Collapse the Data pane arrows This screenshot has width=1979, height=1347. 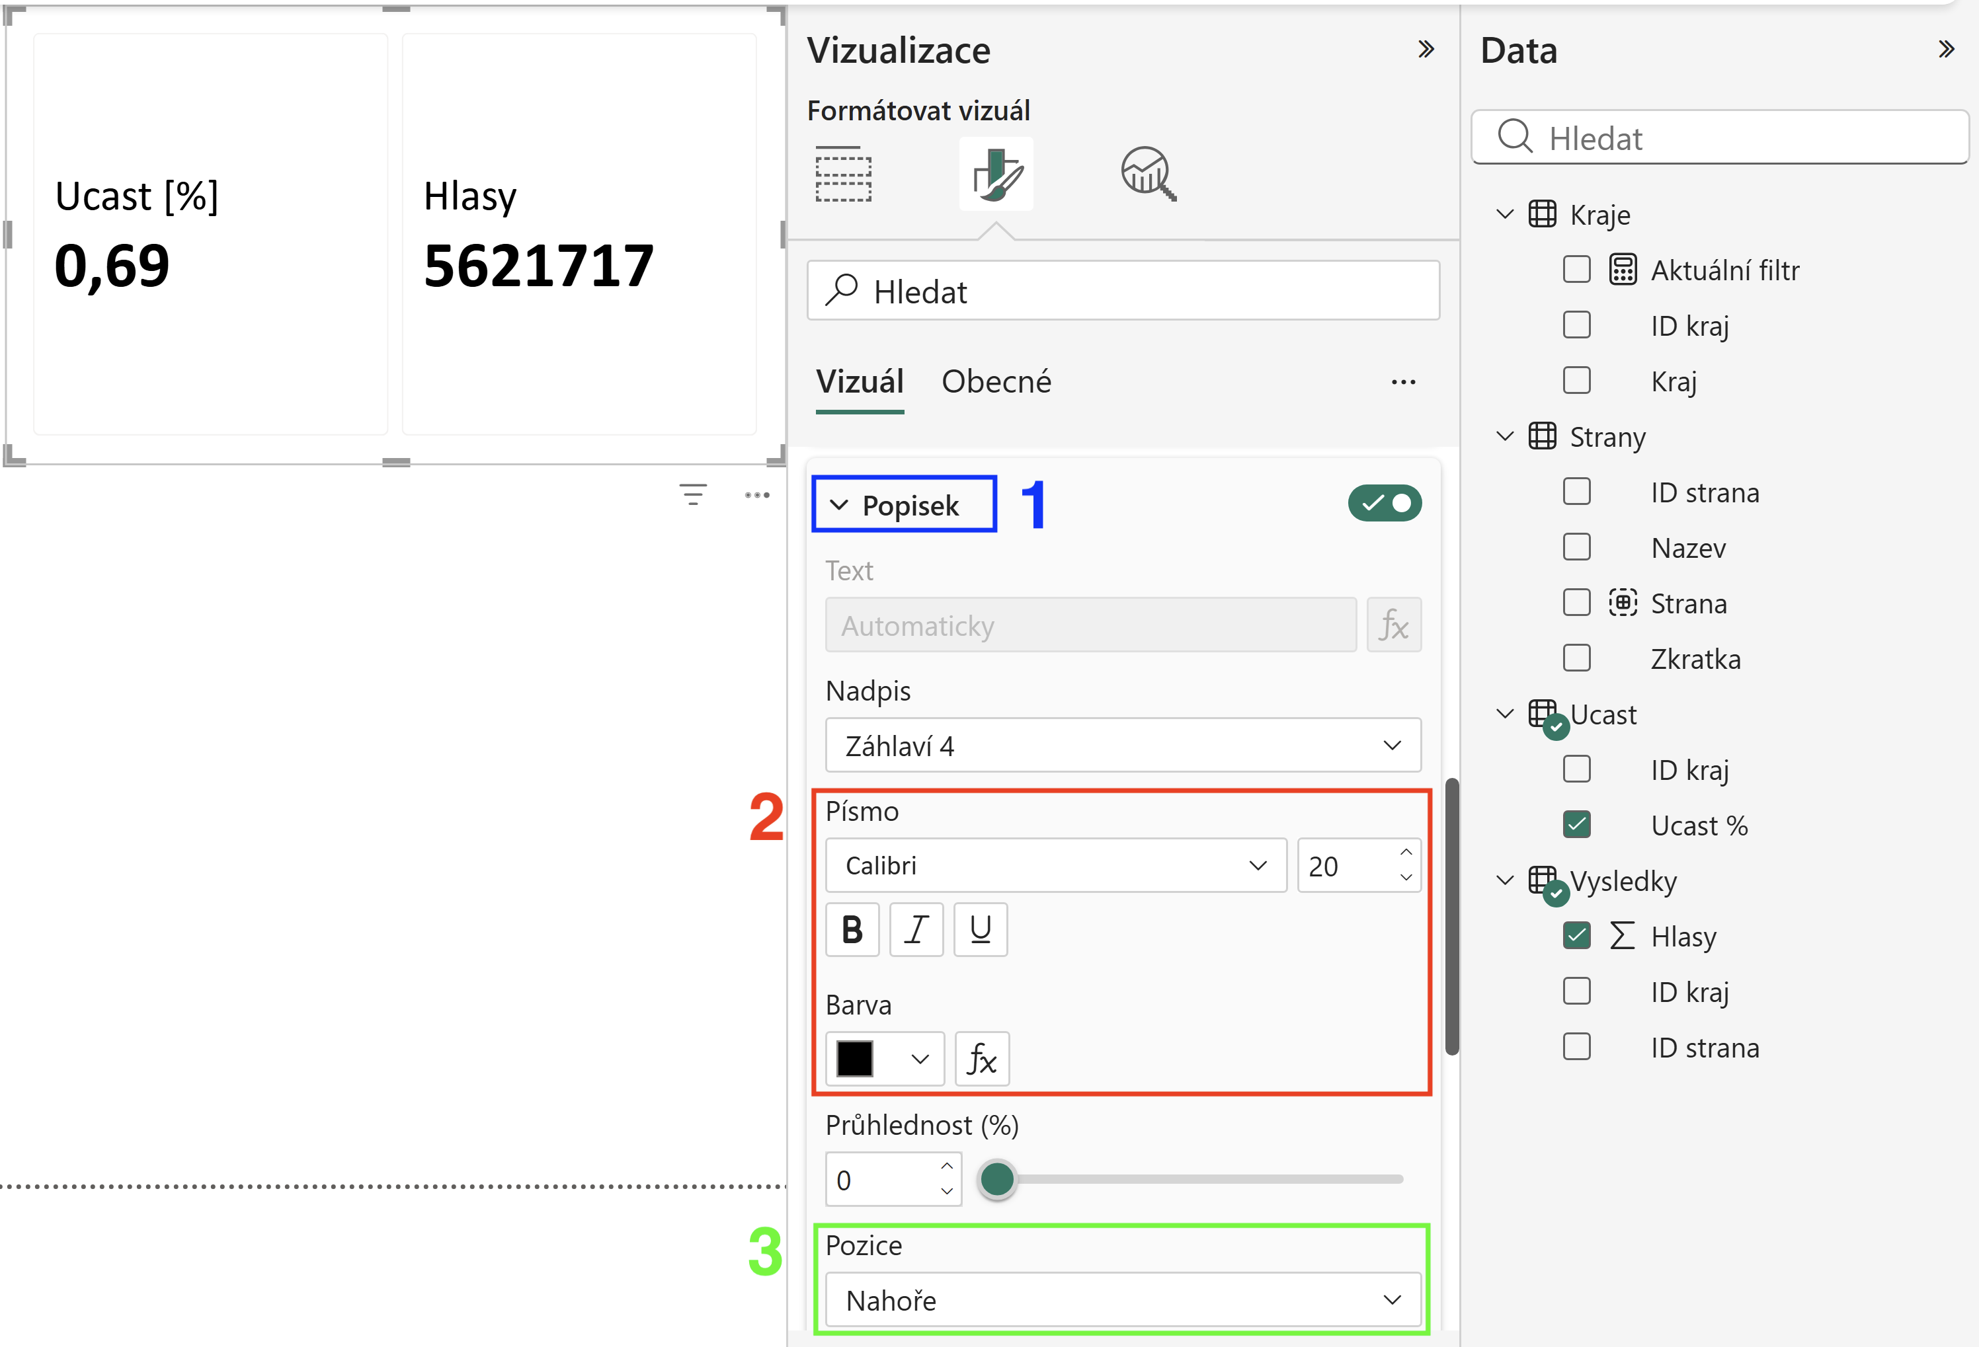(x=1947, y=50)
